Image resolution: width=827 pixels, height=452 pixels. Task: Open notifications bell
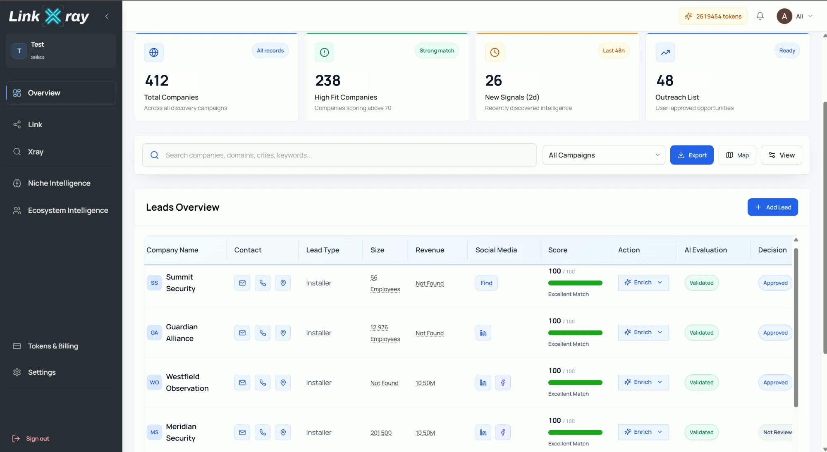pyautogui.click(x=760, y=16)
